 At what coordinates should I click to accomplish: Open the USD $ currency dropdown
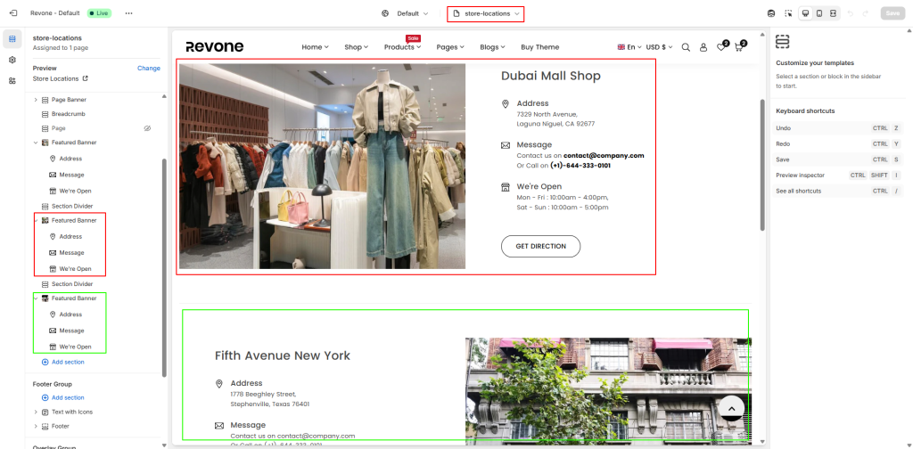(659, 47)
